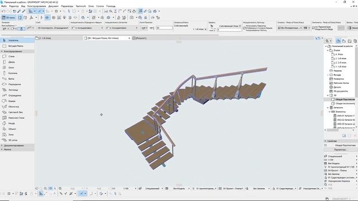The width and height of the screenshot is (358, 201).
Task: Expand the Фасады tree node
Action: tap(328, 75)
